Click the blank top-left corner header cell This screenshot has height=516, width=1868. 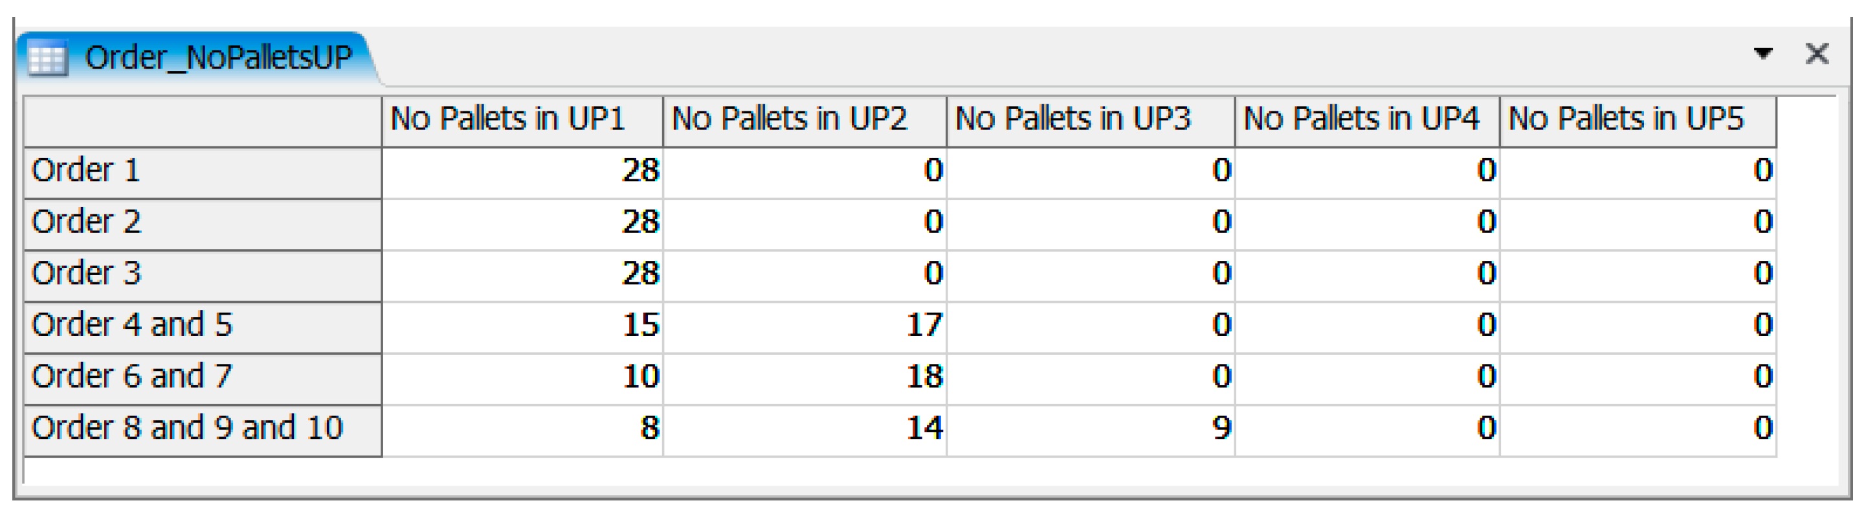[203, 120]
